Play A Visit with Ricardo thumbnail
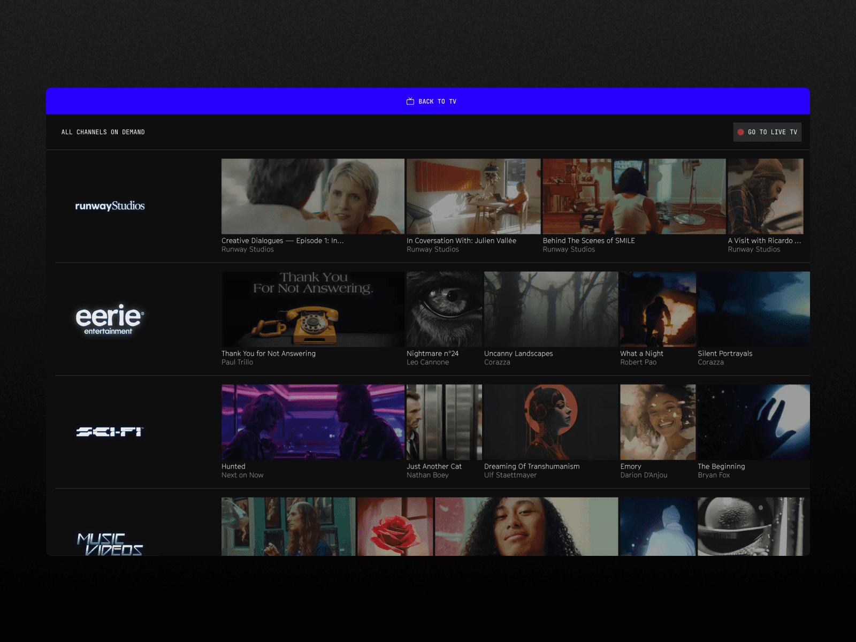 [x=765, y=196]
